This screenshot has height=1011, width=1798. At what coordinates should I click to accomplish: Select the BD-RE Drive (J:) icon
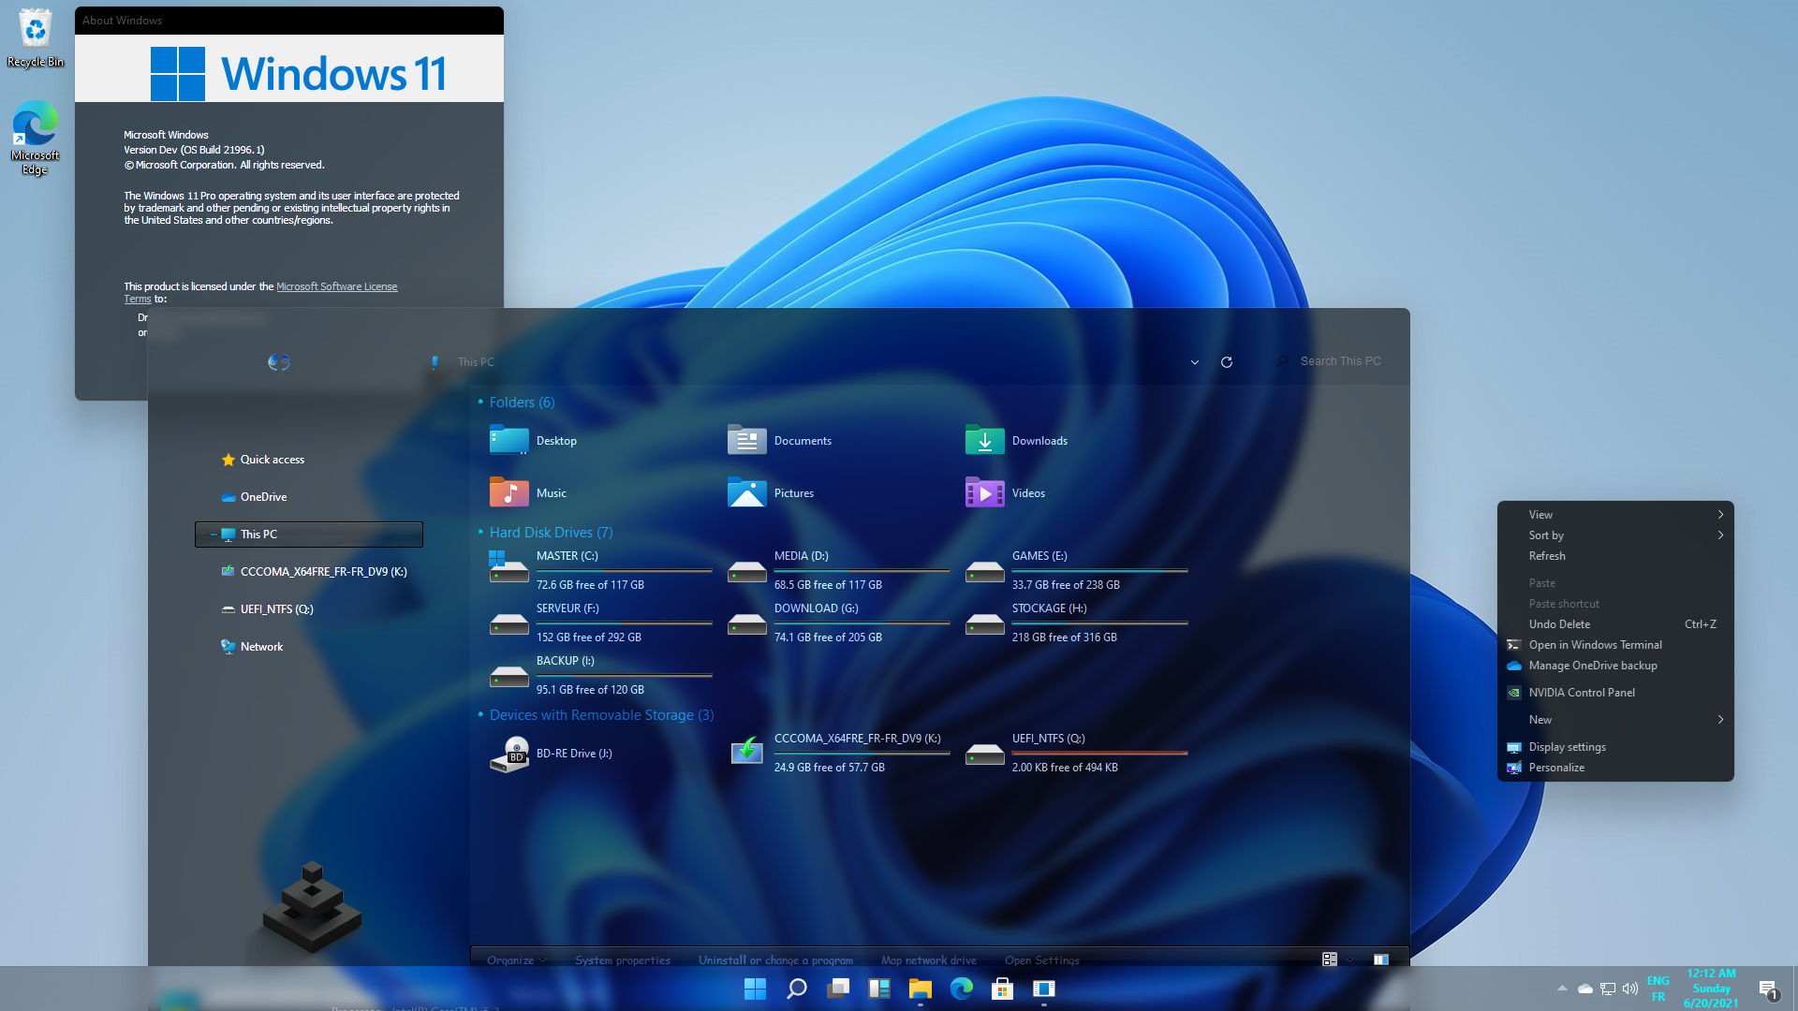click(x=508, y=754)
